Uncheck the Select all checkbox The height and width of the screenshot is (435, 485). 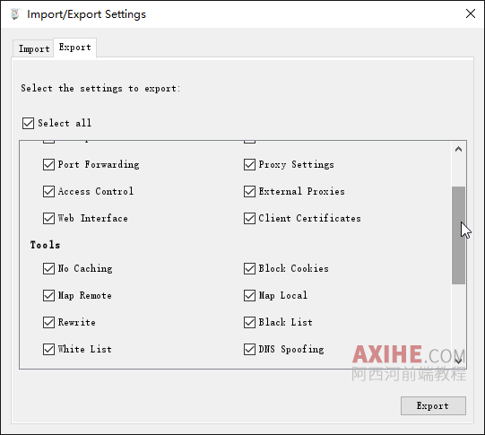[28, 123]
